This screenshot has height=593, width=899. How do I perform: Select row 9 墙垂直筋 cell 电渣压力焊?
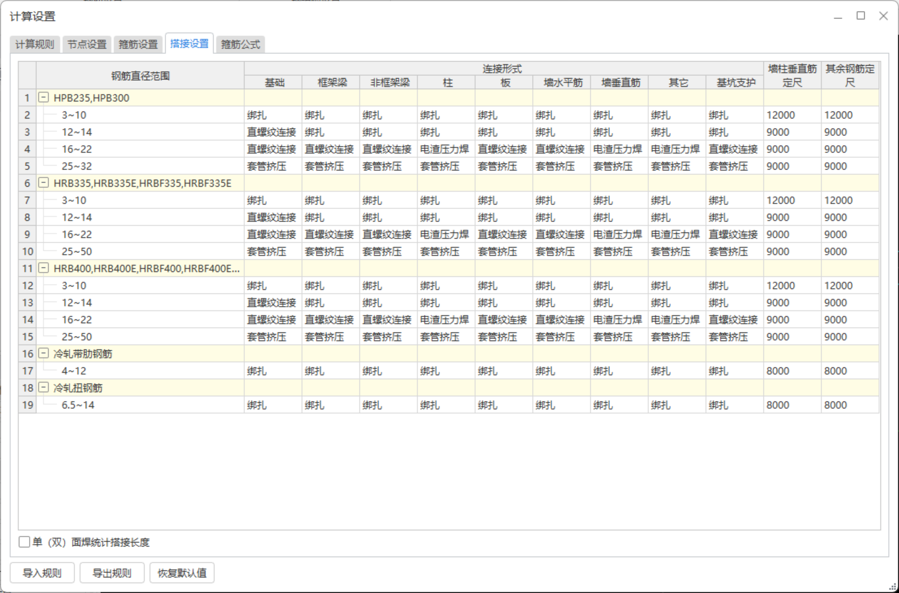[x=619, y=234]
